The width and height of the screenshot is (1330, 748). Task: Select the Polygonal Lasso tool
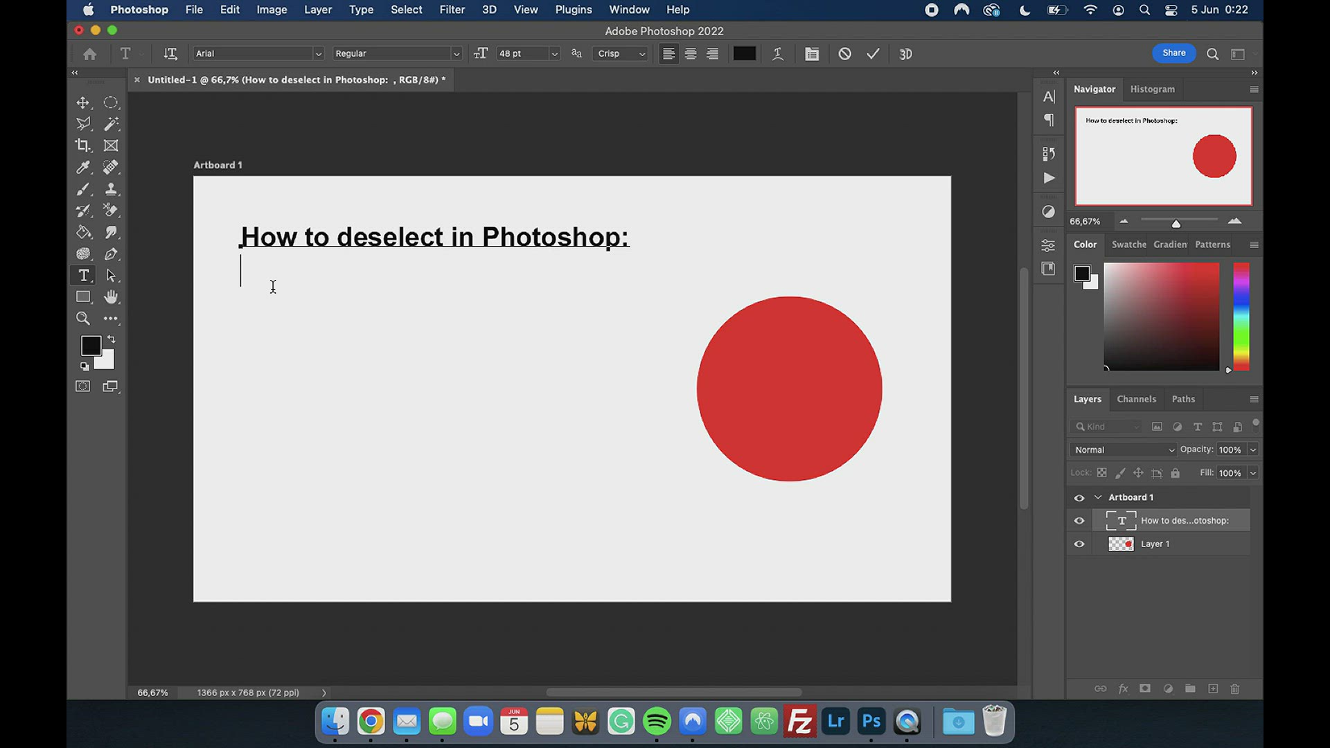click(83, 124)
